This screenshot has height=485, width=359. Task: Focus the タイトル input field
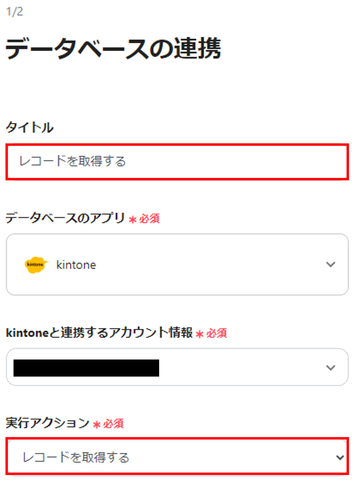click(177, 162)
